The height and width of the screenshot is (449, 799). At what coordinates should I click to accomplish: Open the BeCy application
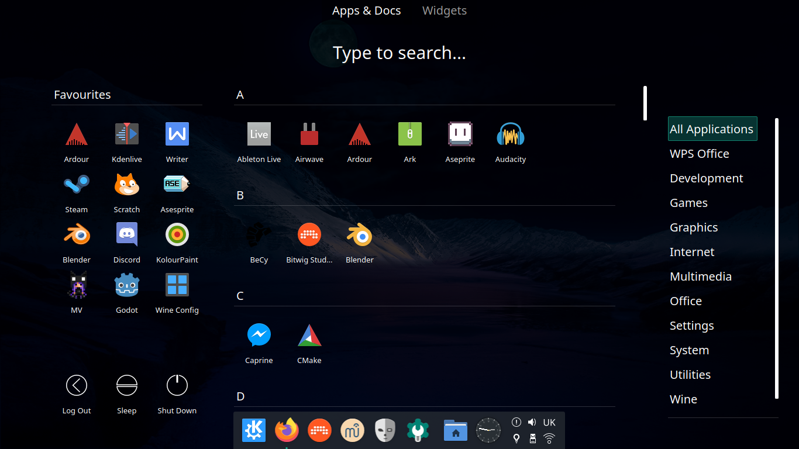pos(259,243)
